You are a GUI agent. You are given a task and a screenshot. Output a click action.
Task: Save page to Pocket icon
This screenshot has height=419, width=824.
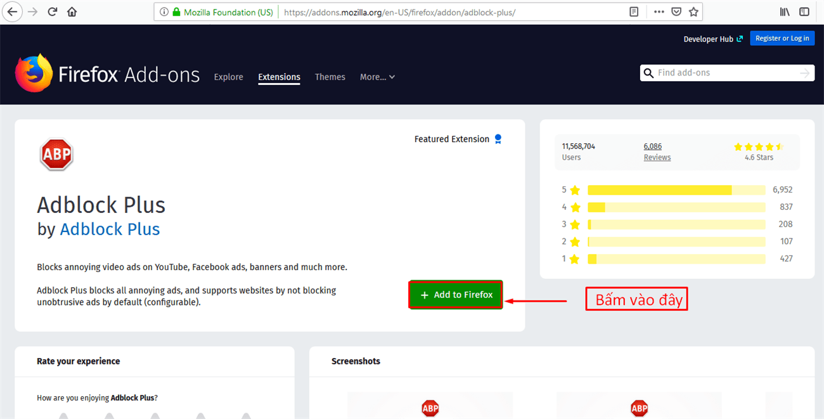(676, 12)
